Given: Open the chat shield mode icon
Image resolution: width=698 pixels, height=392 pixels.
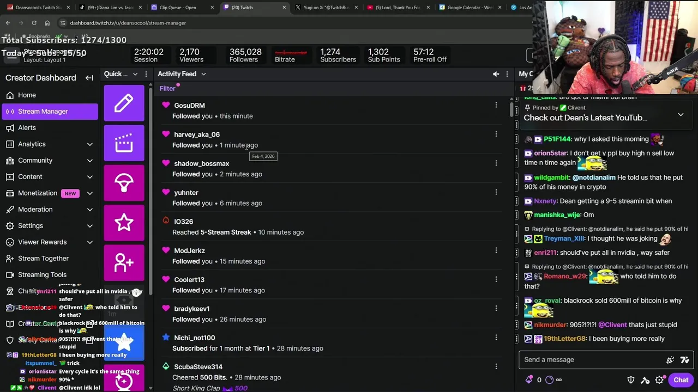Looking at the screenshot, I should [x=631, y=380].
